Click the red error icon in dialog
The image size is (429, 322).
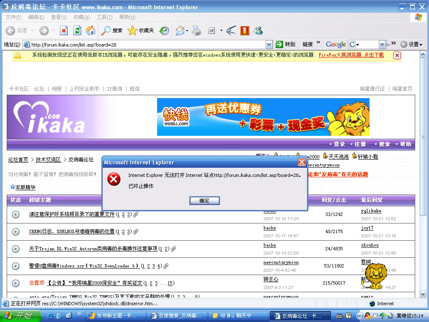[114, 179]
